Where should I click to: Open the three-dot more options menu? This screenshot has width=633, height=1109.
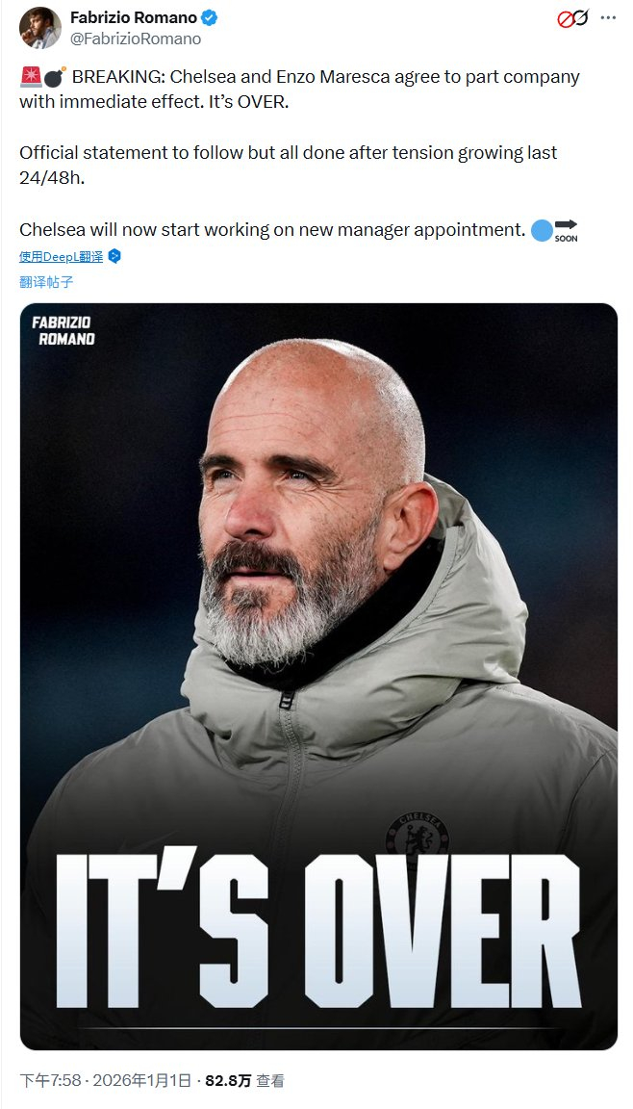tap(608, 18)
